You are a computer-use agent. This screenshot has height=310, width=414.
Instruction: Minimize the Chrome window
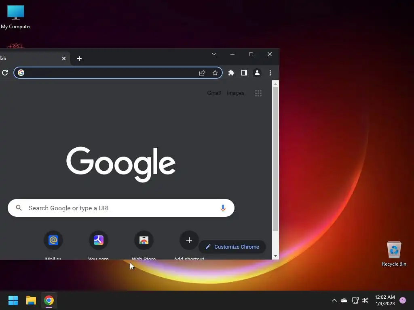point(232,54)
